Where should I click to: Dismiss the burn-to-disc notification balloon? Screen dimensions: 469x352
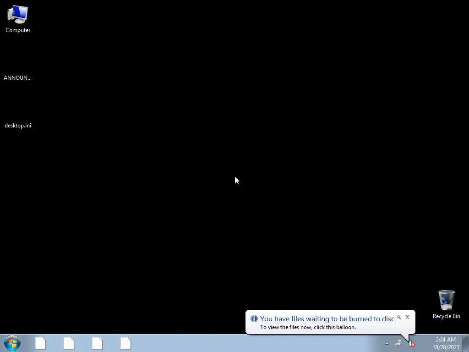coord(407,317)
